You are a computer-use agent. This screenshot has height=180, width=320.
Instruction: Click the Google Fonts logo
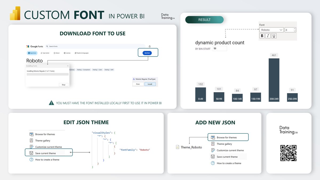35,46
